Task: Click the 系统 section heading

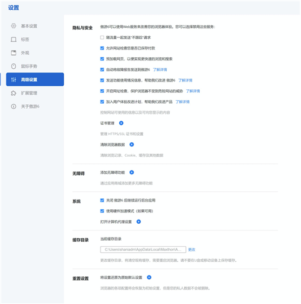Action: 76,201
